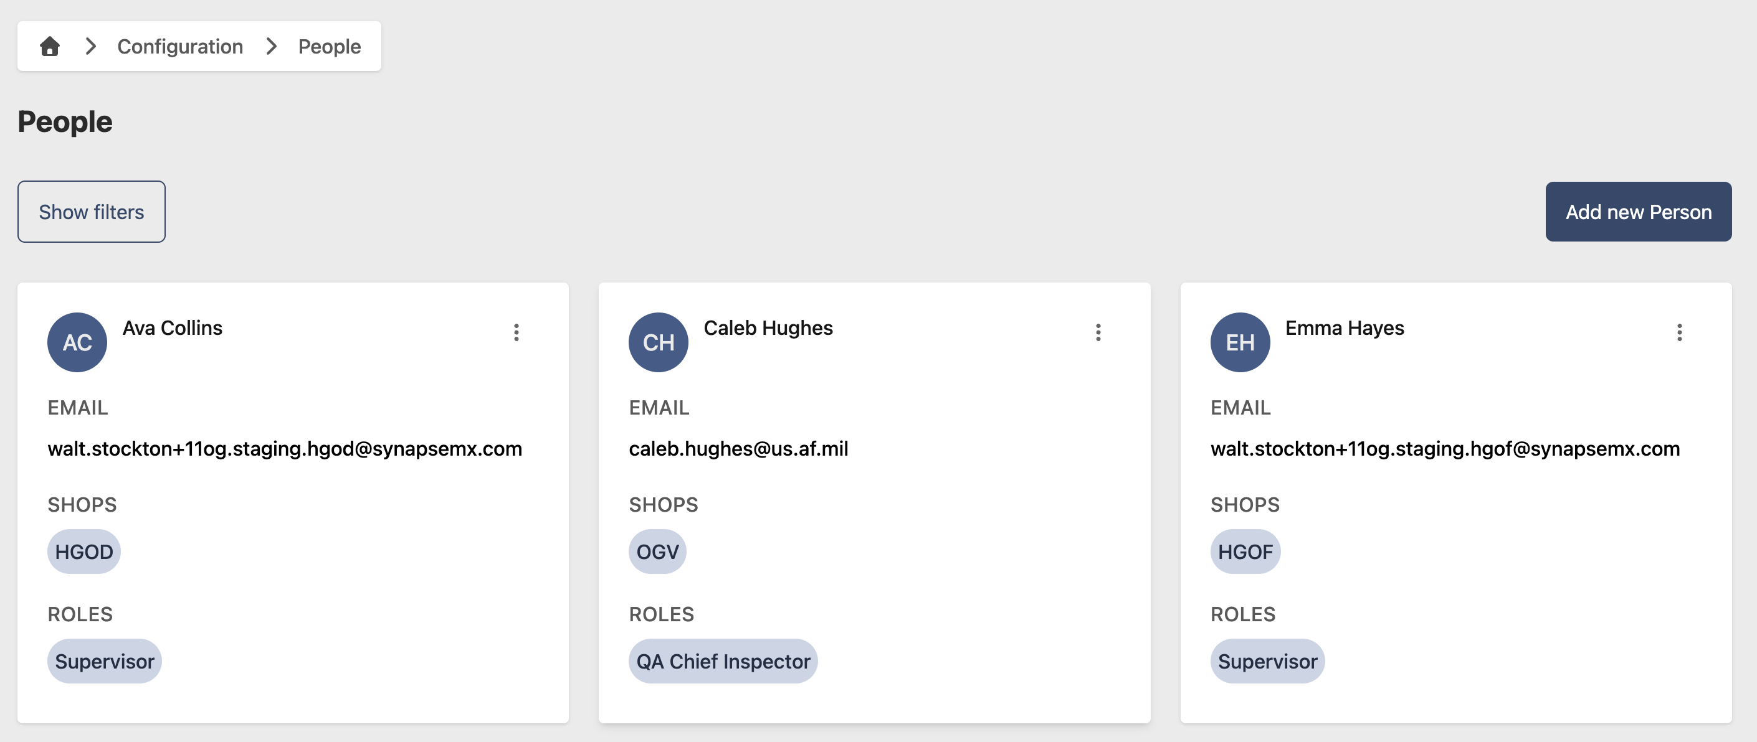1757x742 pixels.
Task: Select the OGV shop chip
Action: tap(657, 552)
